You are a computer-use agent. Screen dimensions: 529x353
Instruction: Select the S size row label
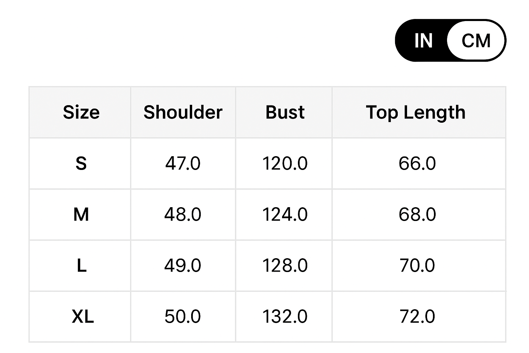81,163
